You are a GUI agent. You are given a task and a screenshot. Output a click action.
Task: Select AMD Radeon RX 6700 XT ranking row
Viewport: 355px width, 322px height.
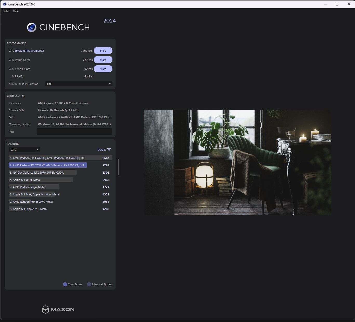(x=61, y=165)
